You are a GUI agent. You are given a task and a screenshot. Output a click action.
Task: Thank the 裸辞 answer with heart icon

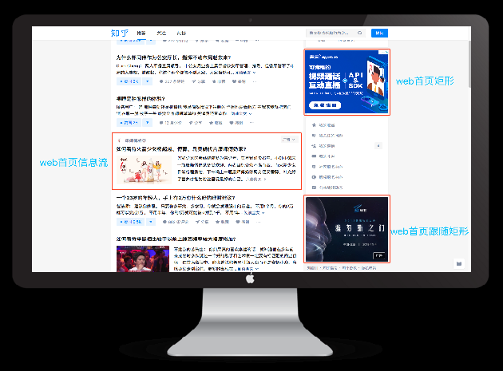click(x=236, y=123)
